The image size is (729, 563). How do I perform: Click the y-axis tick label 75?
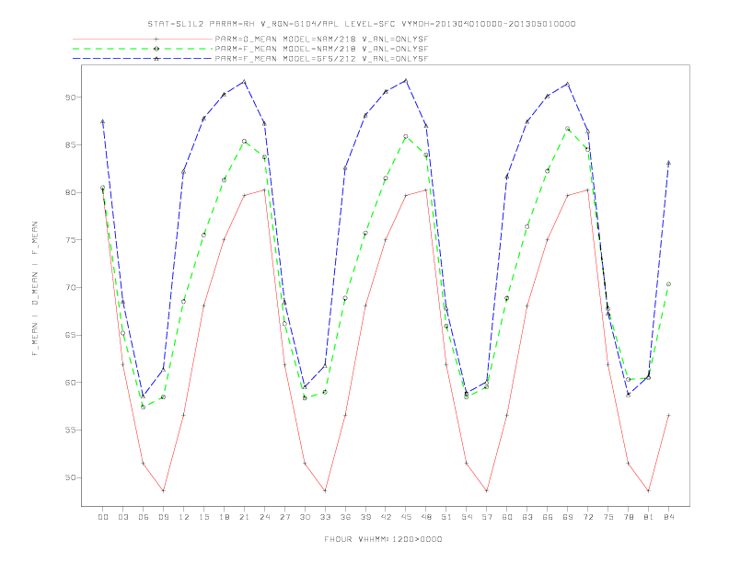(x=70, y=240)
